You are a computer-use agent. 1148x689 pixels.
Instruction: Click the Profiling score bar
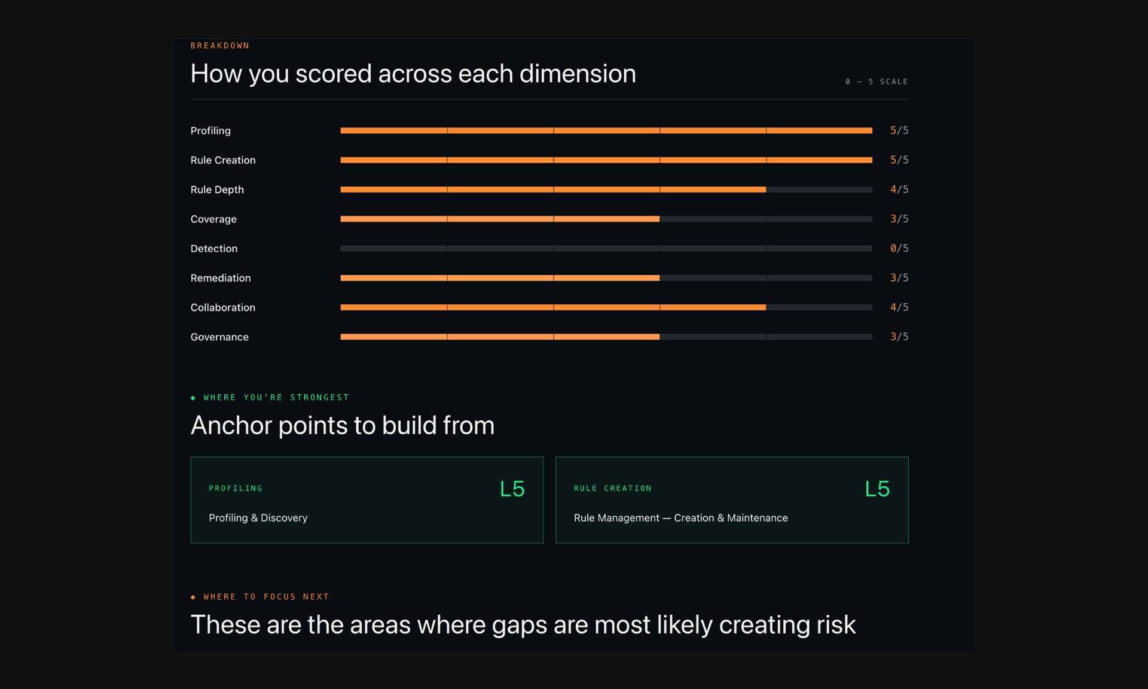click(606, 130)
